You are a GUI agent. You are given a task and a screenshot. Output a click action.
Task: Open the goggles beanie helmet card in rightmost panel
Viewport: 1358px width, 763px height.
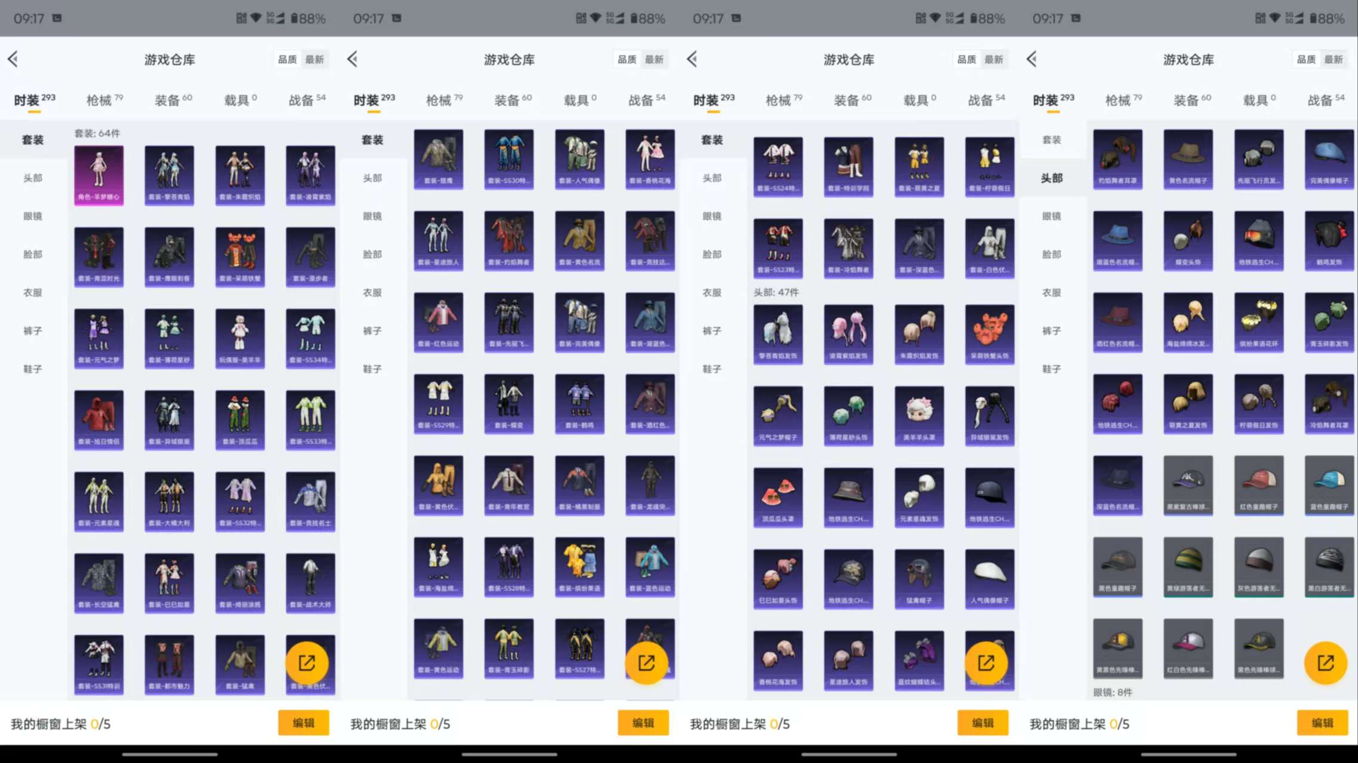pos(1259,241)
